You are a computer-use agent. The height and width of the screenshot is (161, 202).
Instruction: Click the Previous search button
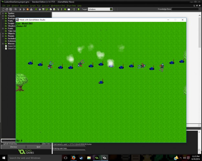pos(14,147)
